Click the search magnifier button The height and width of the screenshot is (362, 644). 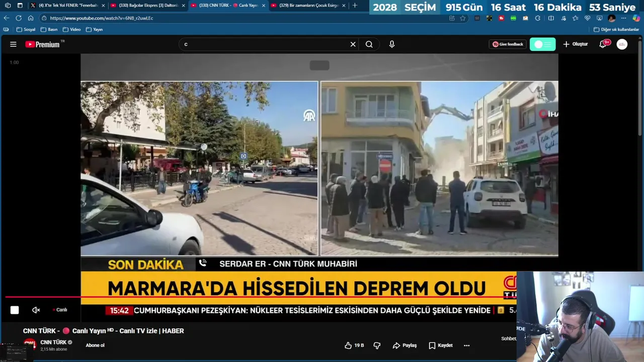tap(369, 44)
